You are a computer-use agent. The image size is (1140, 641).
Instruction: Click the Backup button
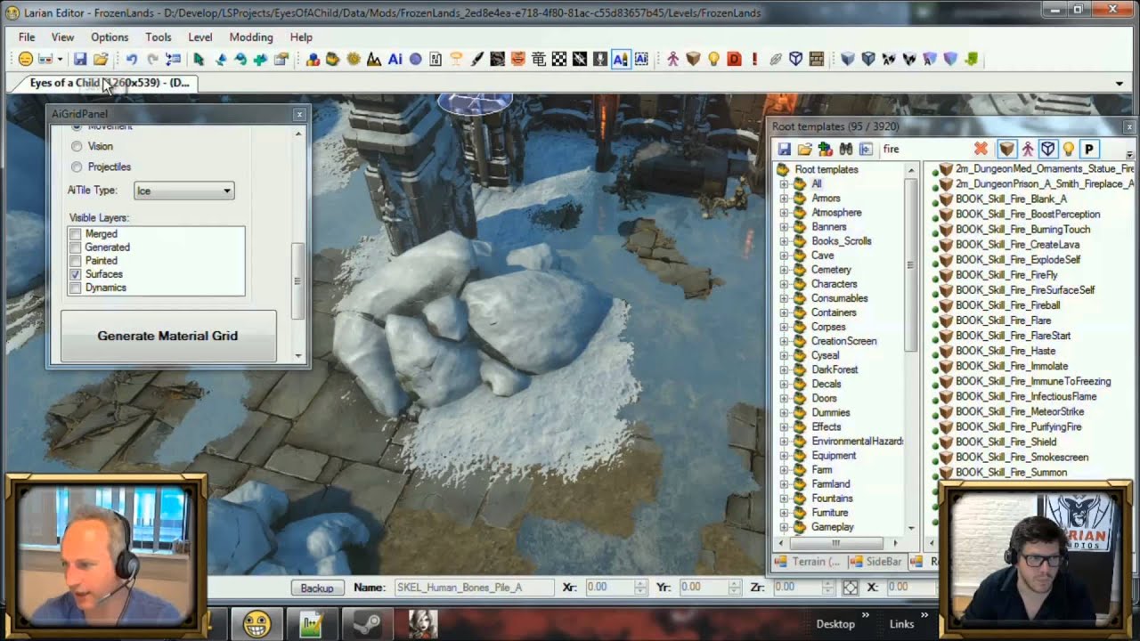[316, 588]
